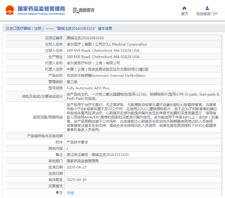Viewport: 225px width, 198px height.
Task: Click Fully Automatic AED Plus value
Action: (88, 88)
